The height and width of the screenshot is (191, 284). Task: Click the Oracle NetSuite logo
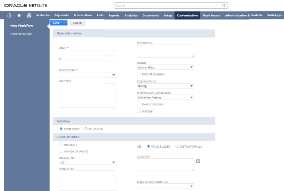(25, 5)
